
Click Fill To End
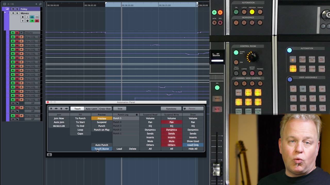80,126
